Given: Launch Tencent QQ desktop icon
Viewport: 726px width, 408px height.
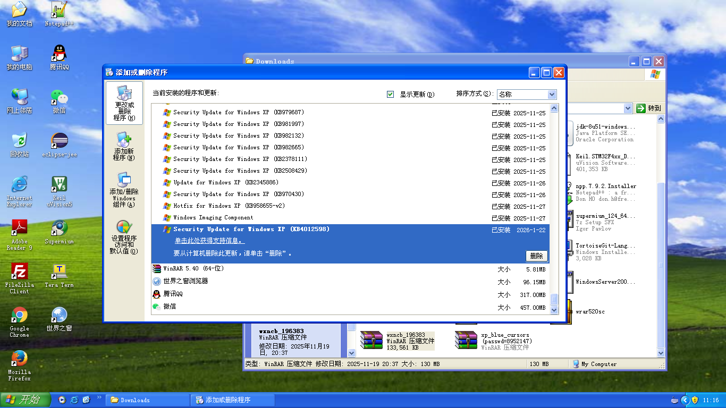Looking at the screenshot, I should [x=59, y=57].
